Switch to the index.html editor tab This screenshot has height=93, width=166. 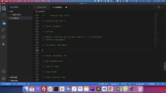click(41, 7)
